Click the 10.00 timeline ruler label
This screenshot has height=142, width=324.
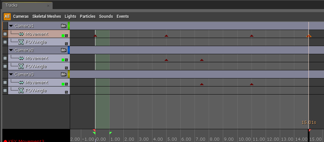pos(244,139)
